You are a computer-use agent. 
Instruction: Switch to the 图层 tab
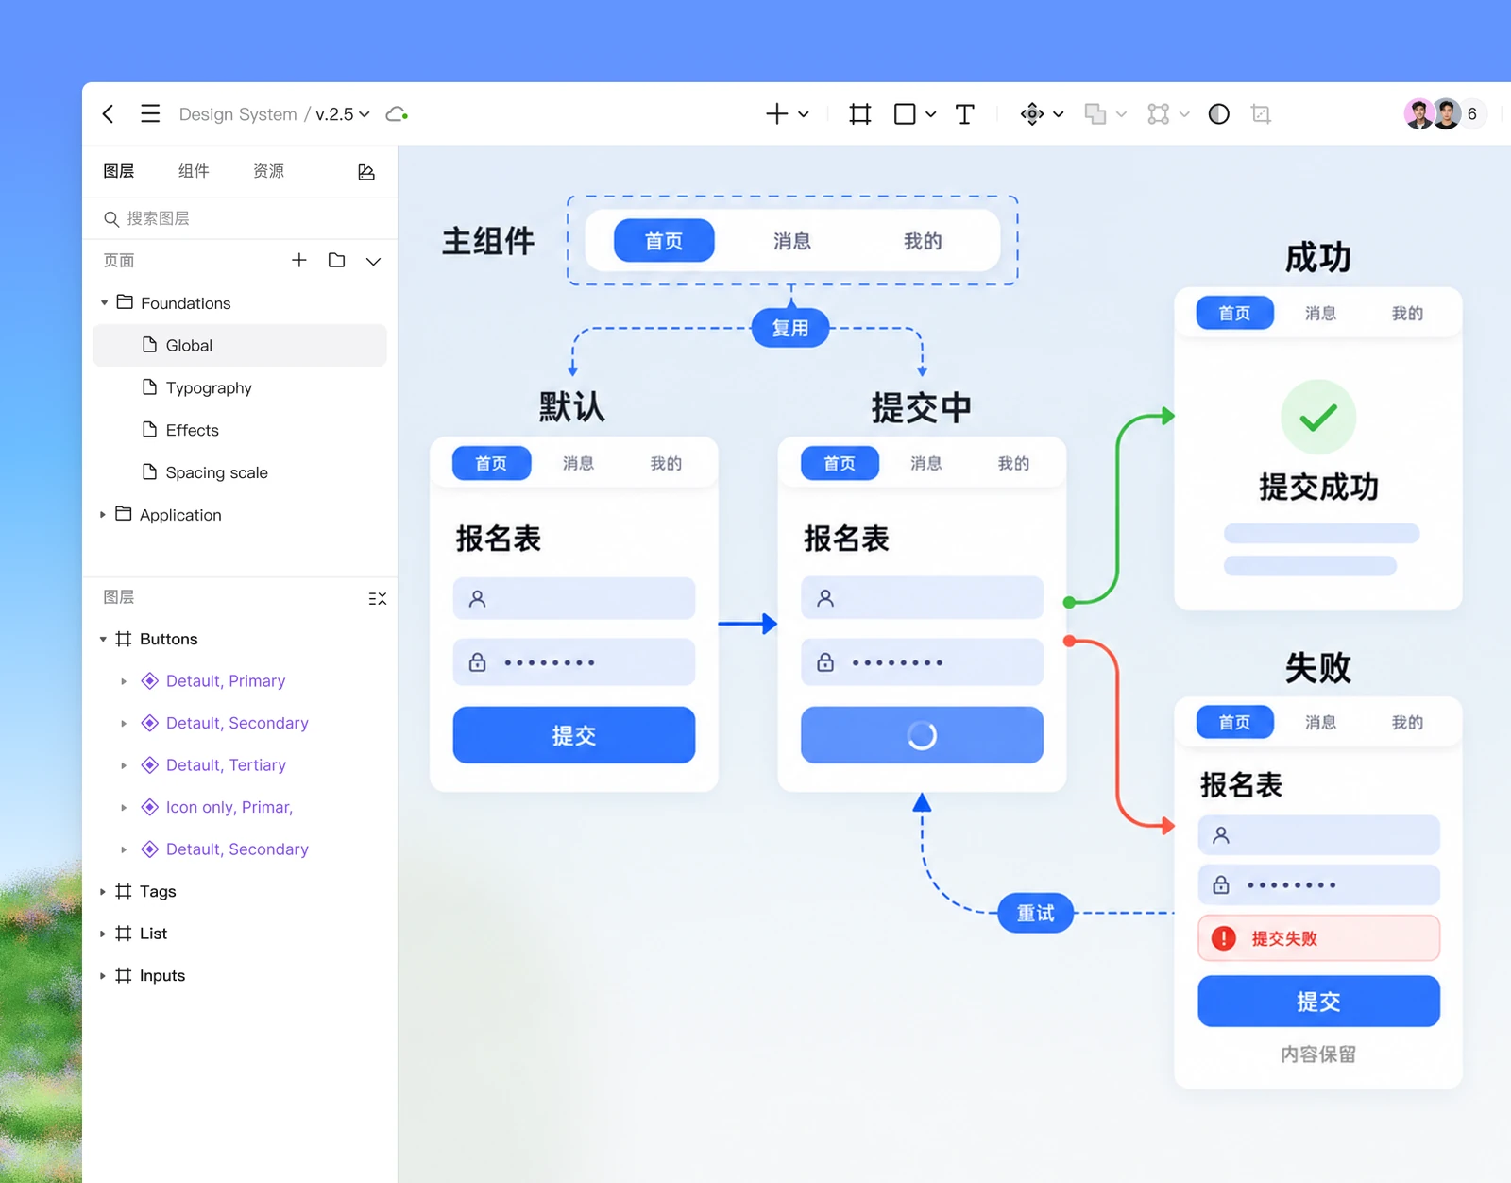(x=119, y=171)
